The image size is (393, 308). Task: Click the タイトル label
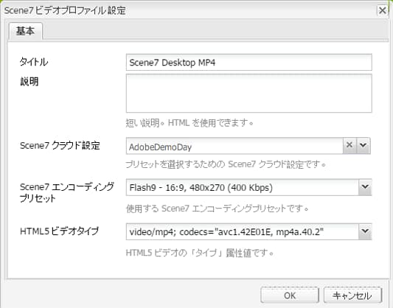tap(34, 62)
